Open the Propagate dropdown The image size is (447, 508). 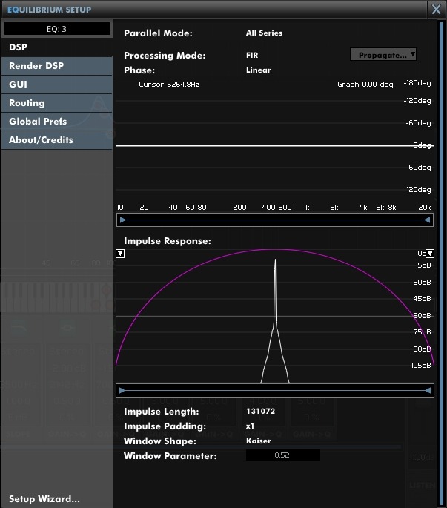tap(383, 55)
